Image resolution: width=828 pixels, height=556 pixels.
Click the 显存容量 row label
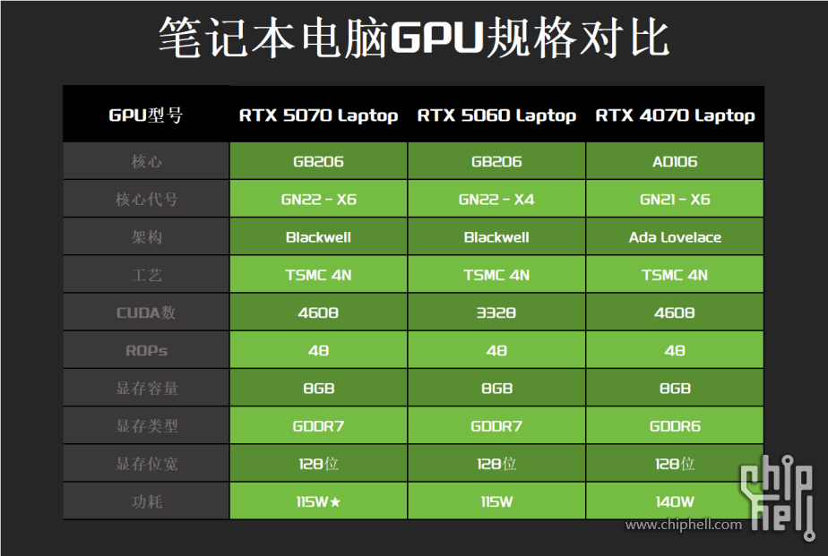coord(146,389)
